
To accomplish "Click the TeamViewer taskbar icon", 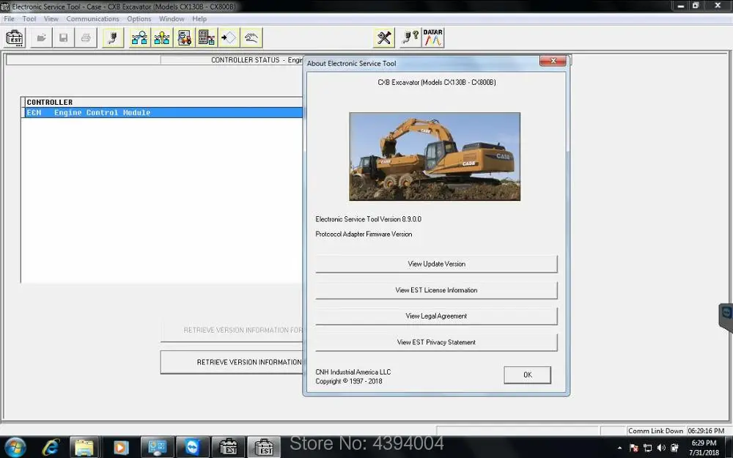I will click(x=192, y=448).
